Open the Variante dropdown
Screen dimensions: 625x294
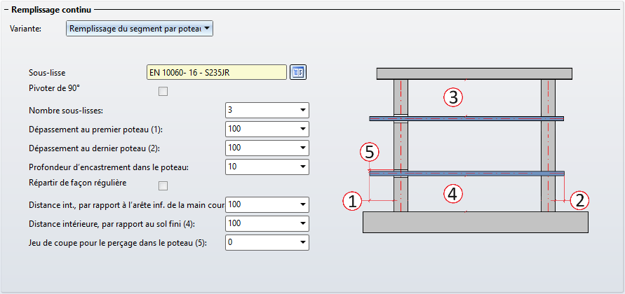pos(140,29)
